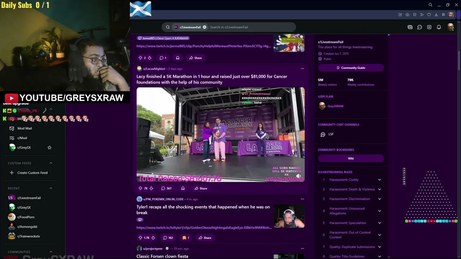461x259 pixels.
Task: Open overflow menu on Forsen clown fiesta post
Action: [x=303, y=249]
